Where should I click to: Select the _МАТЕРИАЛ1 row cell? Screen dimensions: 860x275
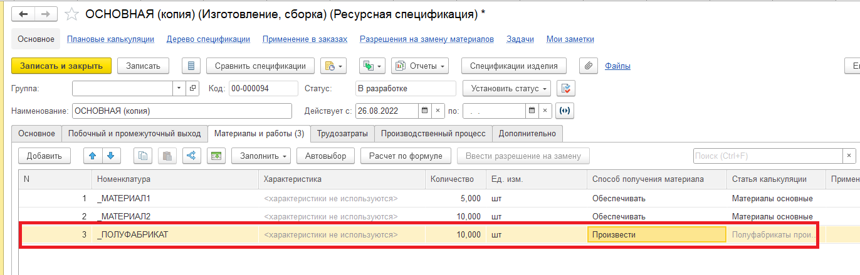[175, 199]
